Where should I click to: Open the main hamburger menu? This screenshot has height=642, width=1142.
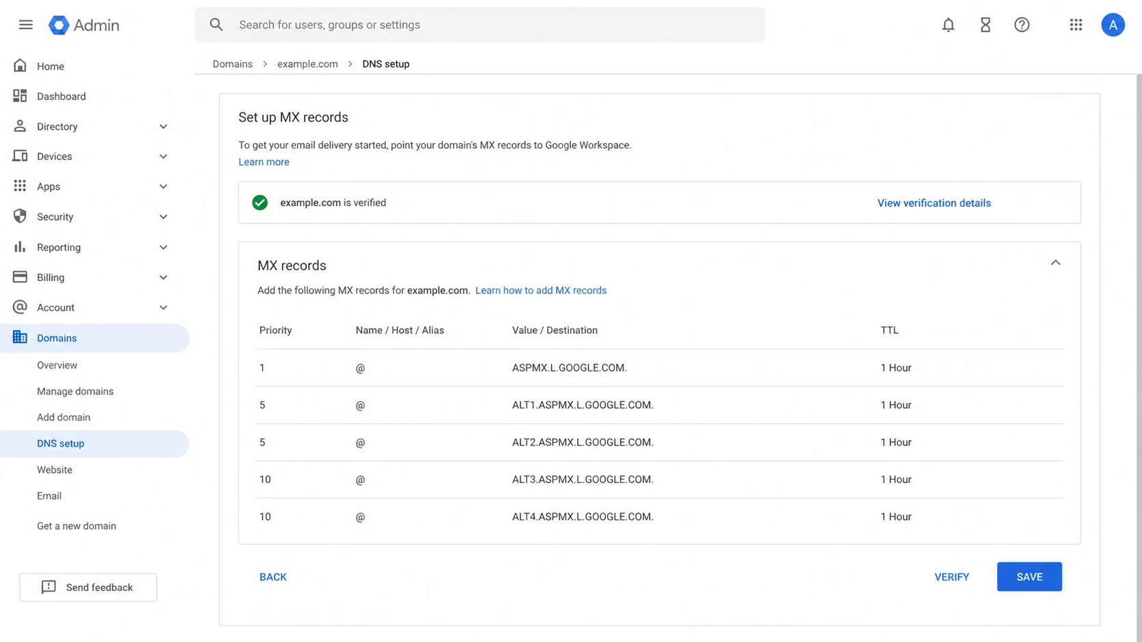(x=26, y=25)
